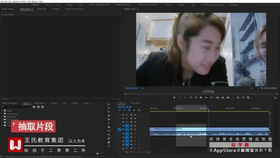Click the Extract button
Image resolution: width=280 pixels, height=158 pixels.
coord(223,98)
